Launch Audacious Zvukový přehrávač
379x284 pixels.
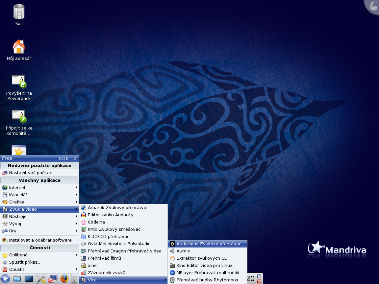point(207,244)
